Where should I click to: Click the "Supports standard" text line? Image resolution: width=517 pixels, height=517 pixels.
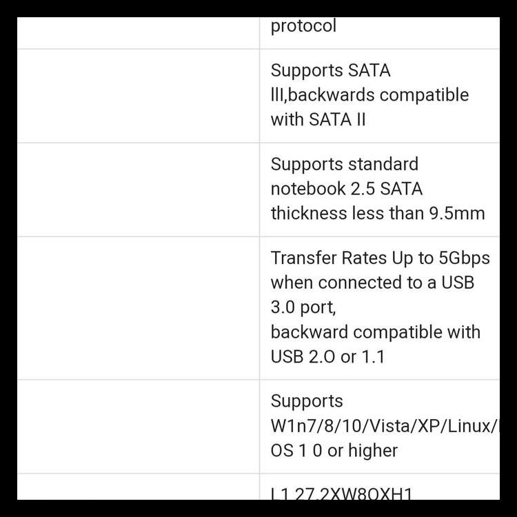tap(344, 164)
